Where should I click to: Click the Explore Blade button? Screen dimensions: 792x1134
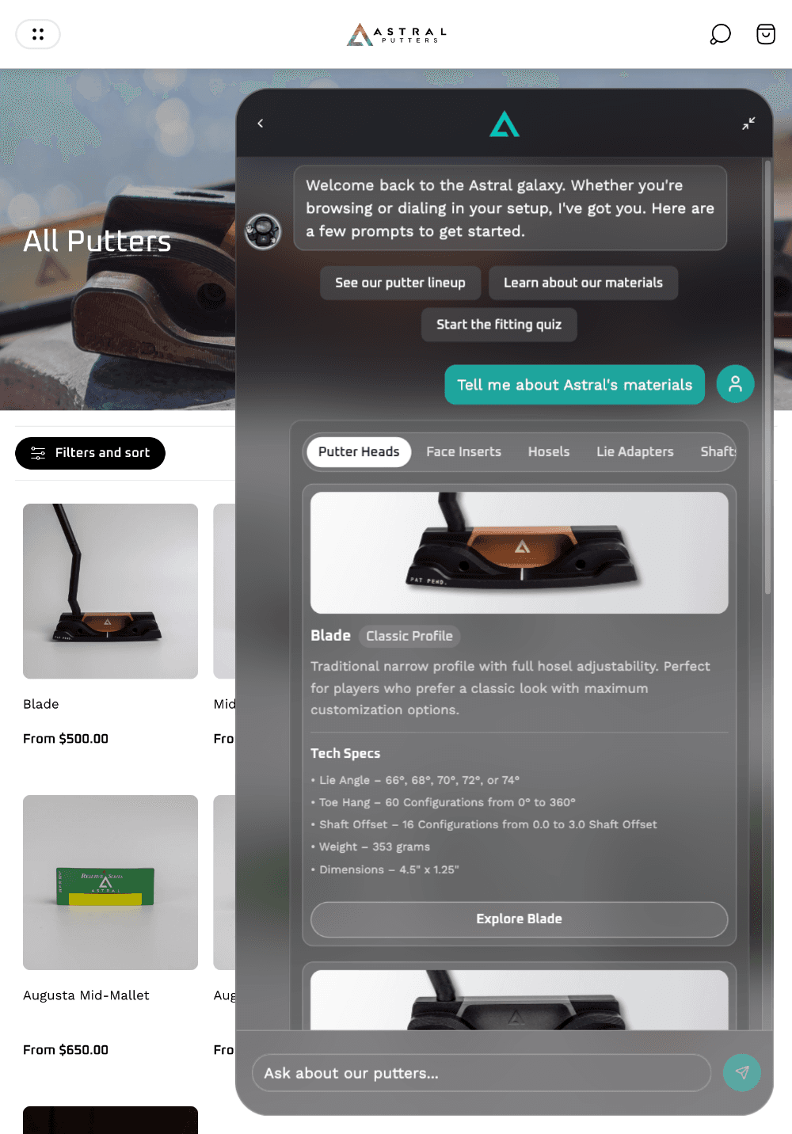tap(520, 919)
